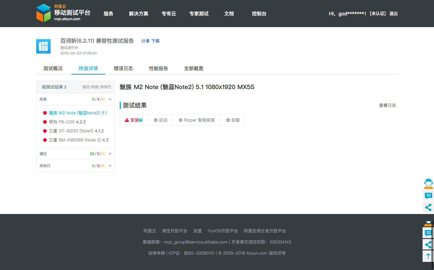Click the red warning icon on 安装 step
Image resolution: width=434 pixels, height=270 pixels.
click(127, 120)
